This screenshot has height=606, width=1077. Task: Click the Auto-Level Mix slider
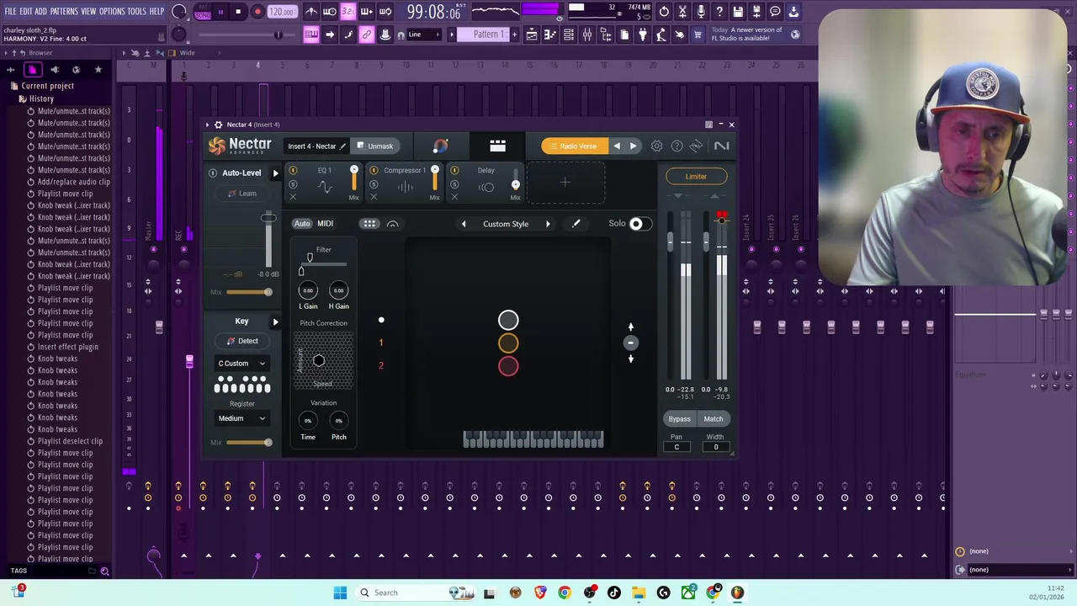pos(249,292)
